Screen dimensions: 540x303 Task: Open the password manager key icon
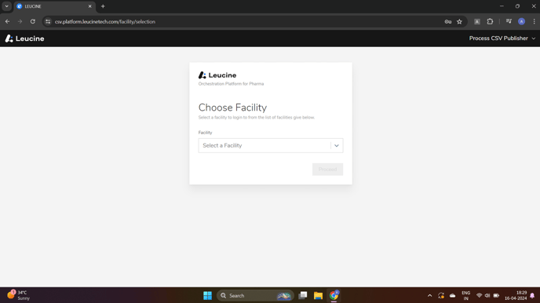click(447, 21)
